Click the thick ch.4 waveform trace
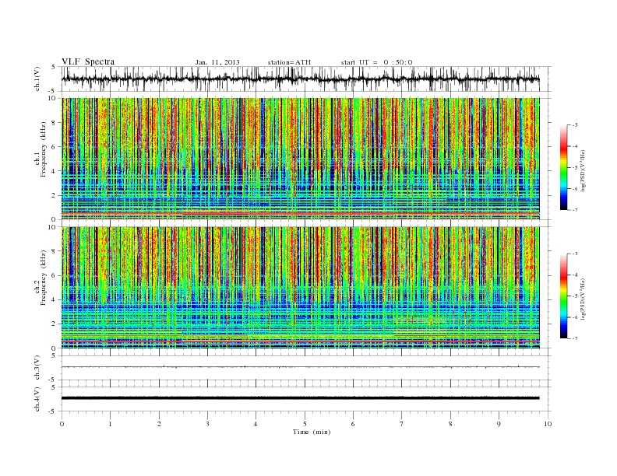617x476 pixels. 300,398
